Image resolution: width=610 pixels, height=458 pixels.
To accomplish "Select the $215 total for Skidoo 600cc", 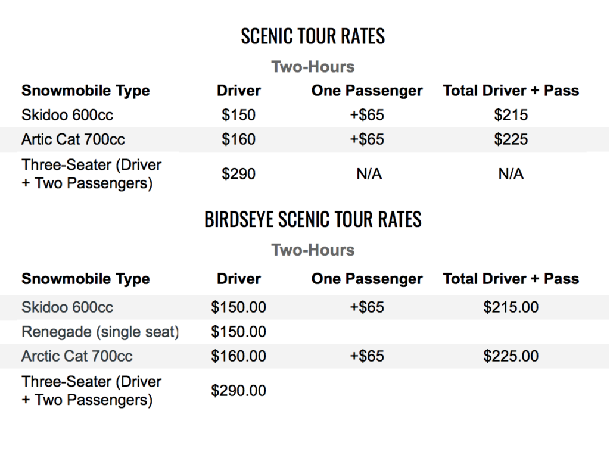I will click(511, 115).
